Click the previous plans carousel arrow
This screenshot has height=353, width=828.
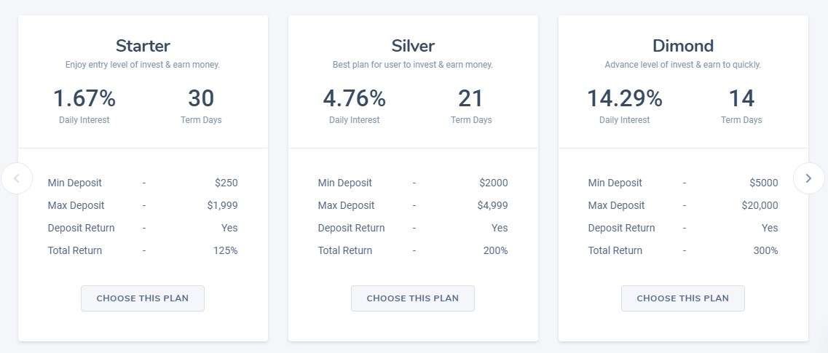coord(17,178)
